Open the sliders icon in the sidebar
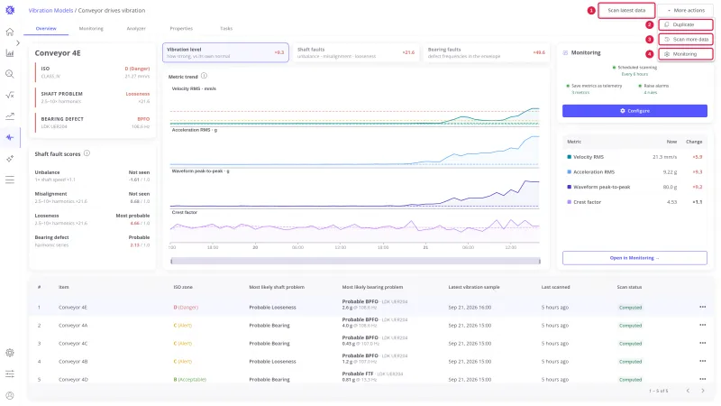 (x=10, y=374)
